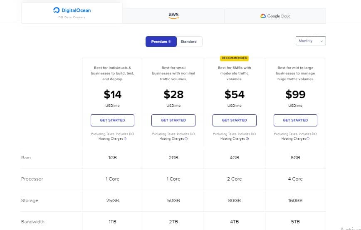This screenshot has width=361, height=230.
Task: Open hosting charges info icon under $14 plan
Action: pos(125,139)
